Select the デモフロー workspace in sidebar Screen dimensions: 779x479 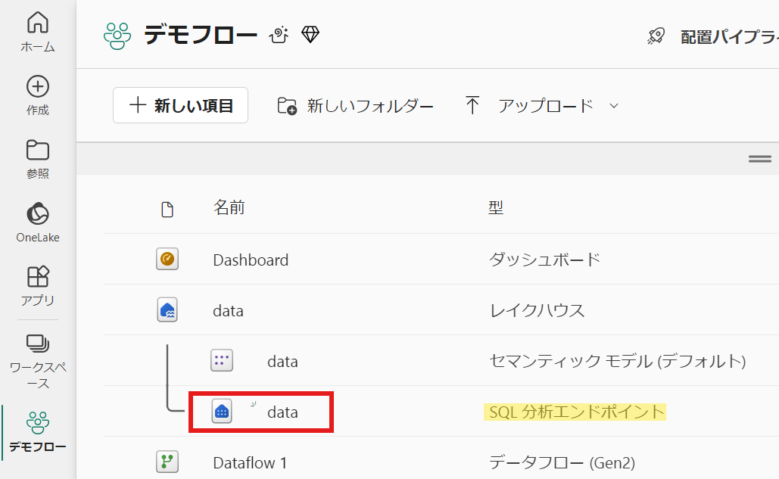(x=38, y=432)
